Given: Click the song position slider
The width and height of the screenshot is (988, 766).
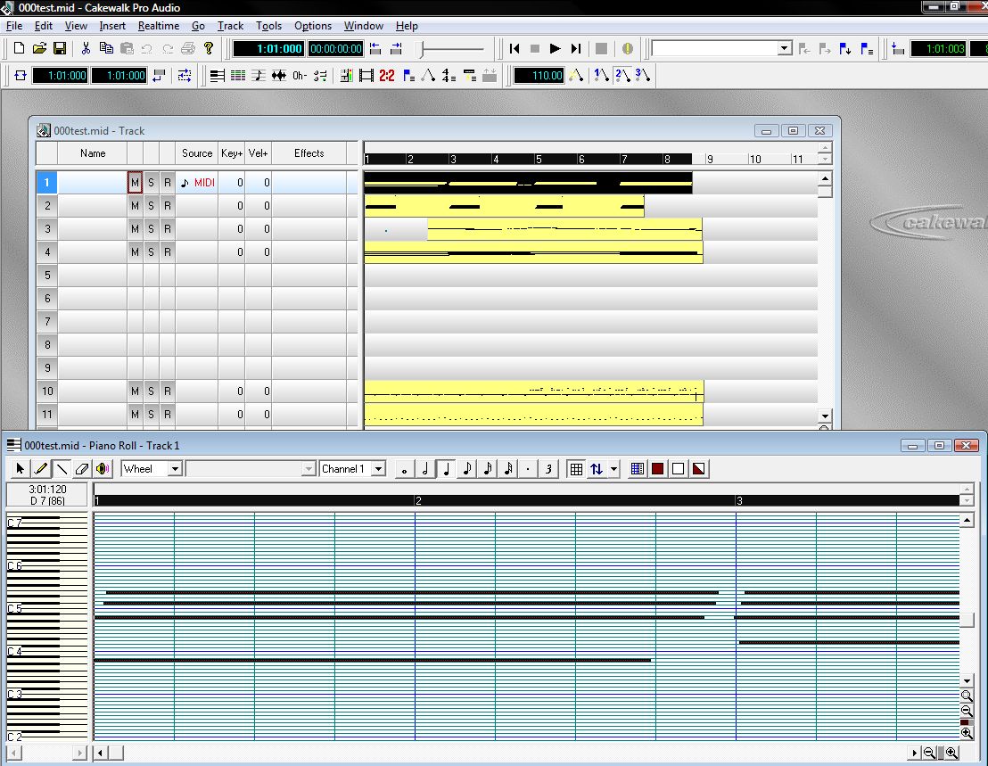Looking at the screenshot, I should pos(452,48).
